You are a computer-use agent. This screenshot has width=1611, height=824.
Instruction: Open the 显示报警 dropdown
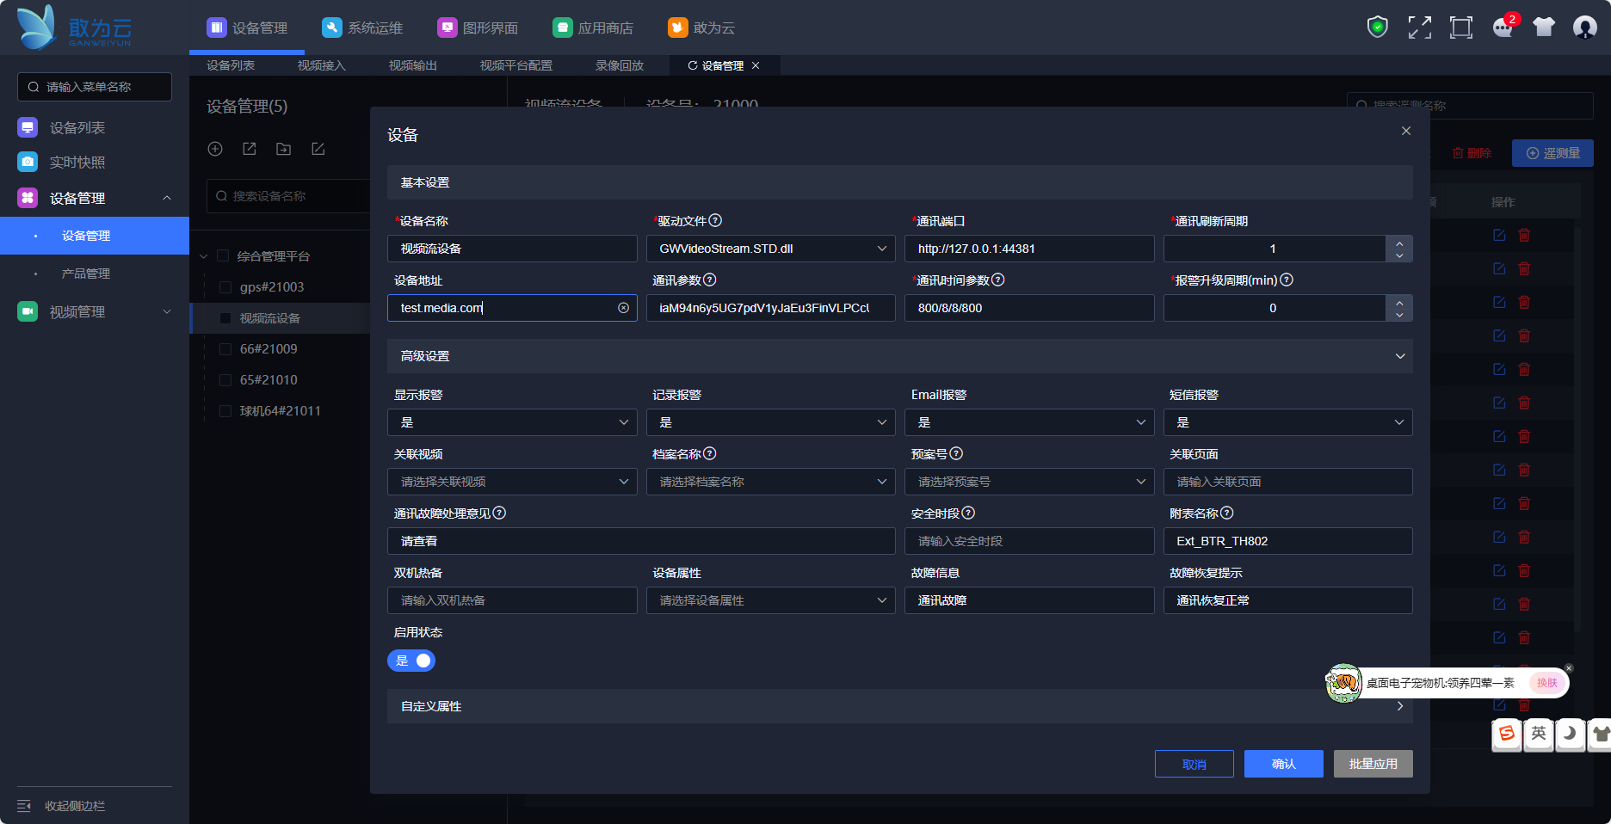point(512,422)
